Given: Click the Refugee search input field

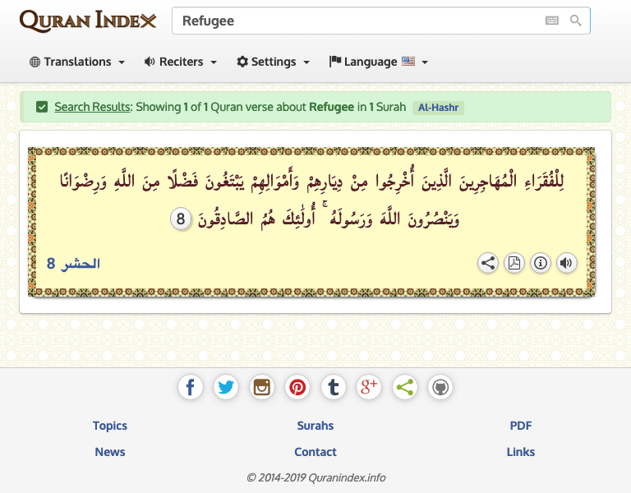Looking at the screenshot, I should point(353,21).
